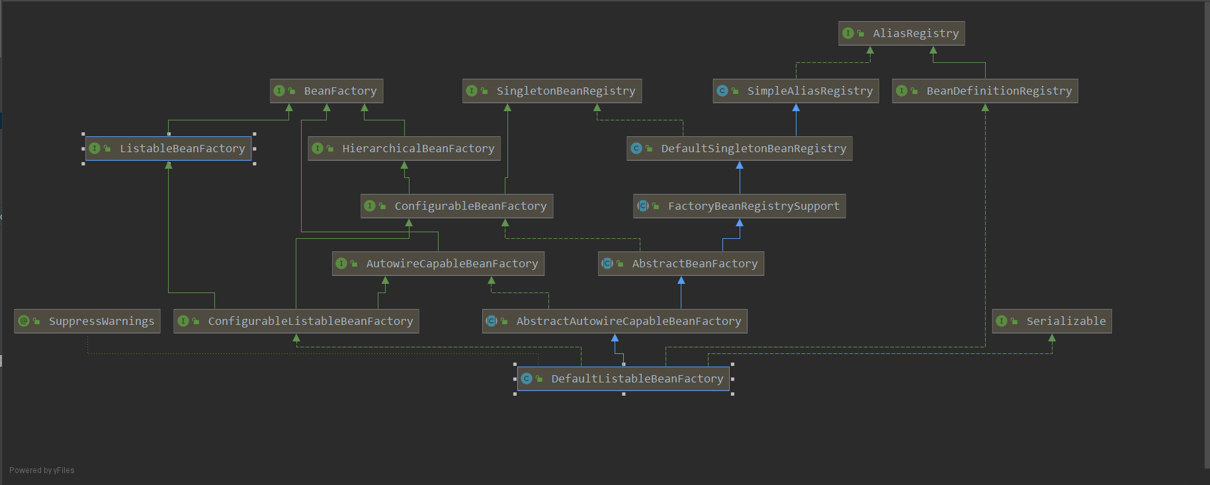Viewport: 1210px width, 485px height.
Task: Click the abstract class icon on AbstractAutowireCapableBeanFactory
Action: tap(492, 321)
